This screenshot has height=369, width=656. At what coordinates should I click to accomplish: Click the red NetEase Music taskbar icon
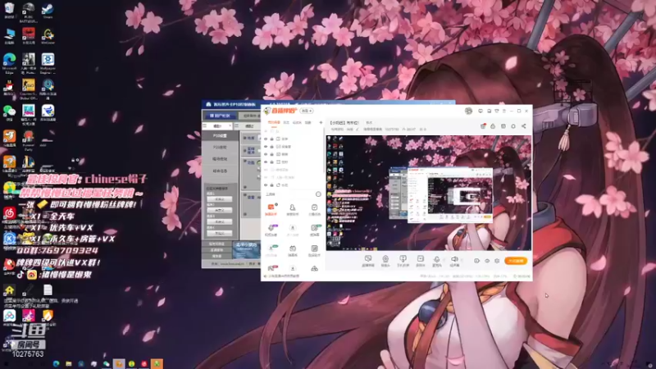coord(144,364)
